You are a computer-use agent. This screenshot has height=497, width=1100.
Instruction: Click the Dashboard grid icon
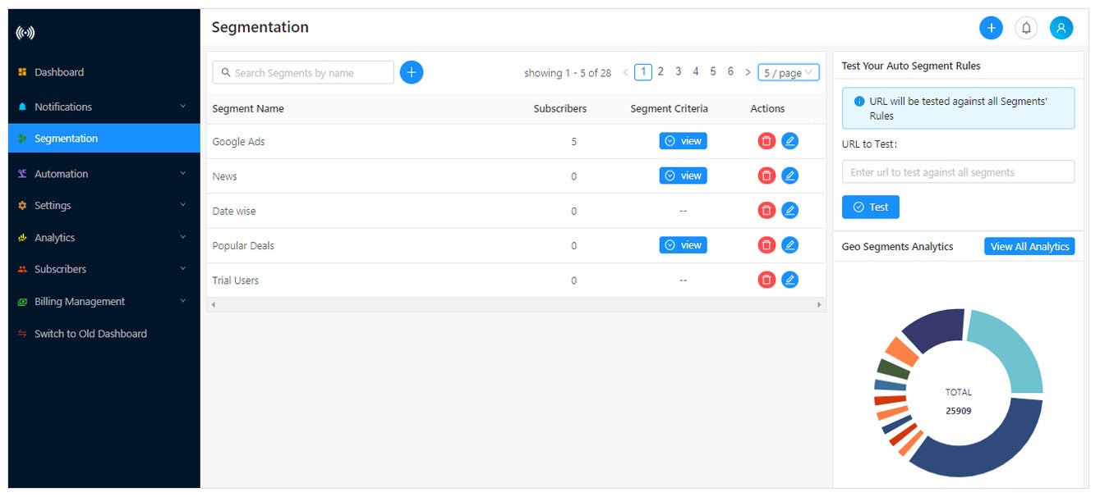click(22, 72)
